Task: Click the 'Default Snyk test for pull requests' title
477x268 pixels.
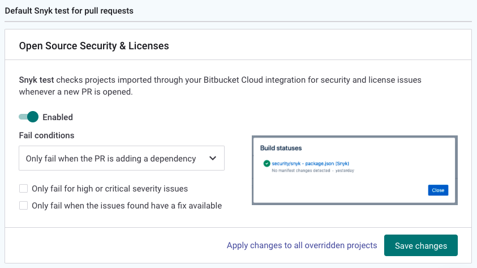Action: pyautogui.click(x=69, y=11)
